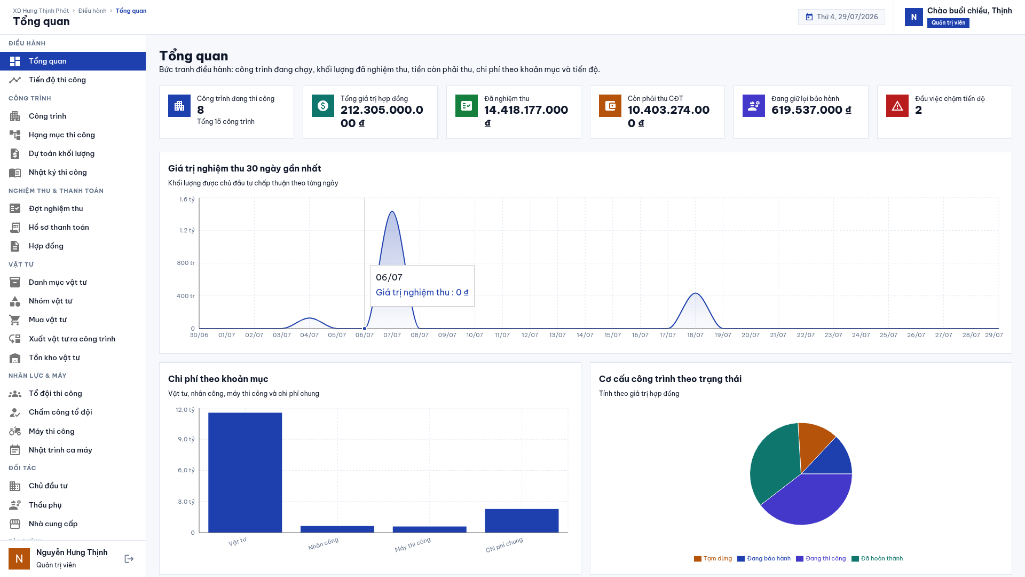This screenshot has width=1025, height=577.
Task: Click Hồ sơ thanh toán receipt icon
Action: pos(15,228)
